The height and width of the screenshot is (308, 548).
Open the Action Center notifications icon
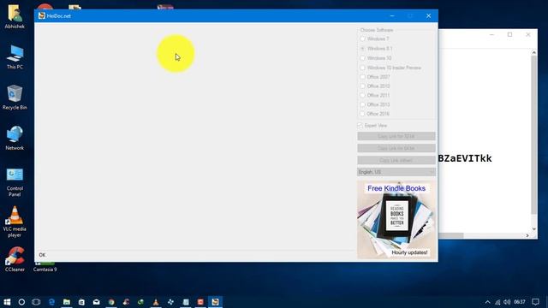[x=535, y=302]
